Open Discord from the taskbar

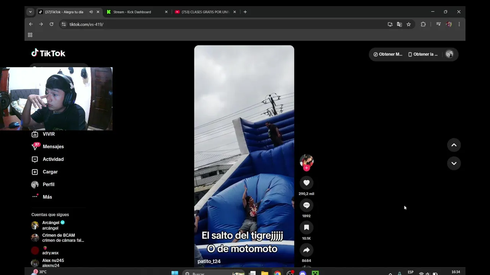(x=302, y=273)
